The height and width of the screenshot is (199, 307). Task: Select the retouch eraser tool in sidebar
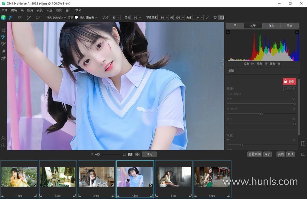(x=4, y=51)
